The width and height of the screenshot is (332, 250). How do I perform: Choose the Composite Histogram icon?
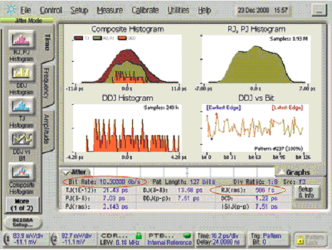tap(21, 172)
